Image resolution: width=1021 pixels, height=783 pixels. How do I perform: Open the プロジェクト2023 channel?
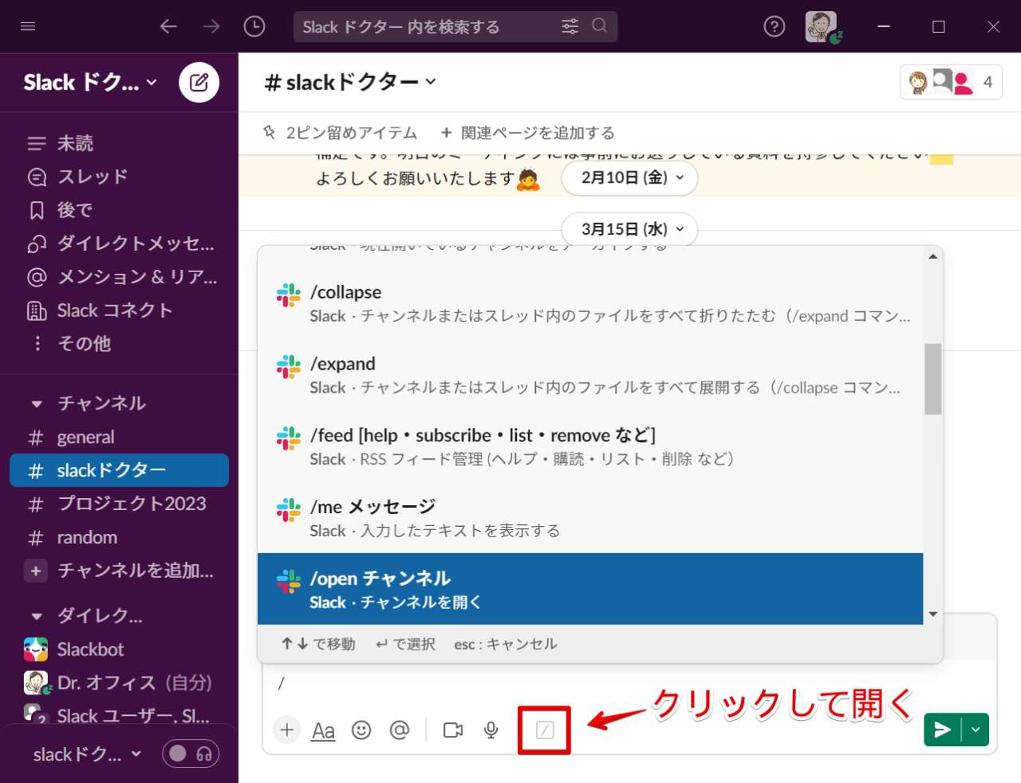point(119,504)
